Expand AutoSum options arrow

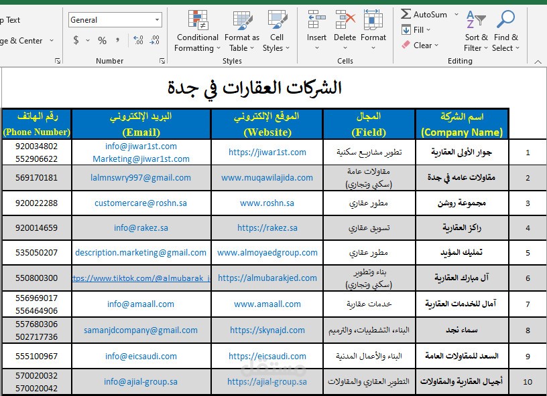[x=457, y=14]
